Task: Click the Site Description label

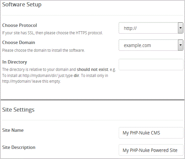Action: (x=19, y=148)
